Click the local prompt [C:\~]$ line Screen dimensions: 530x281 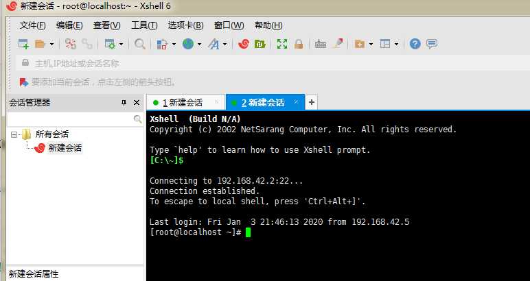click(x=167, y=160)
